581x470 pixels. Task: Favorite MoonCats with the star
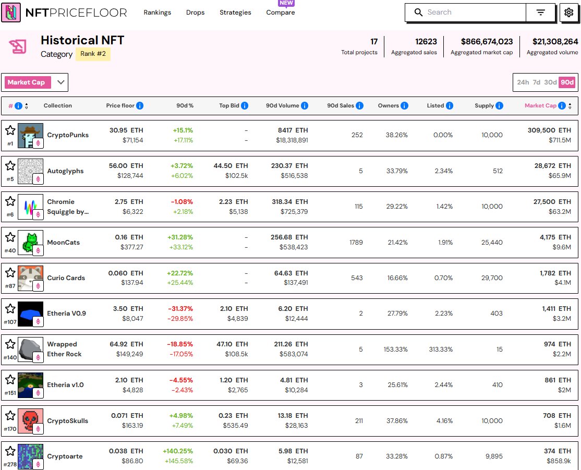10,237
